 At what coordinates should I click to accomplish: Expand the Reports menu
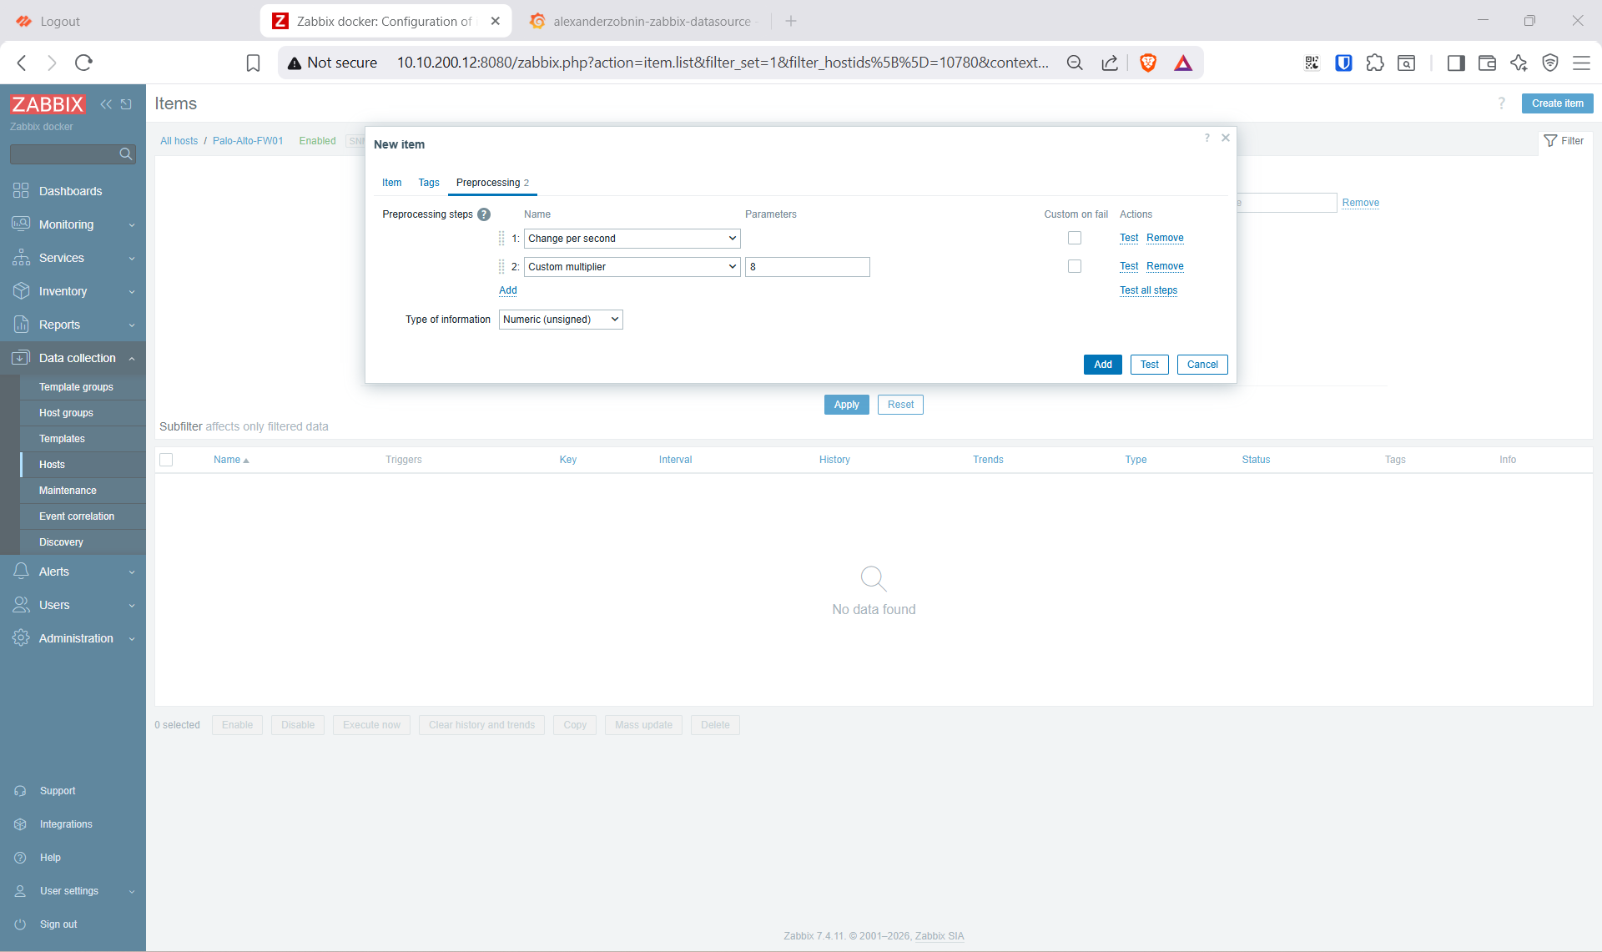[73, 325]
